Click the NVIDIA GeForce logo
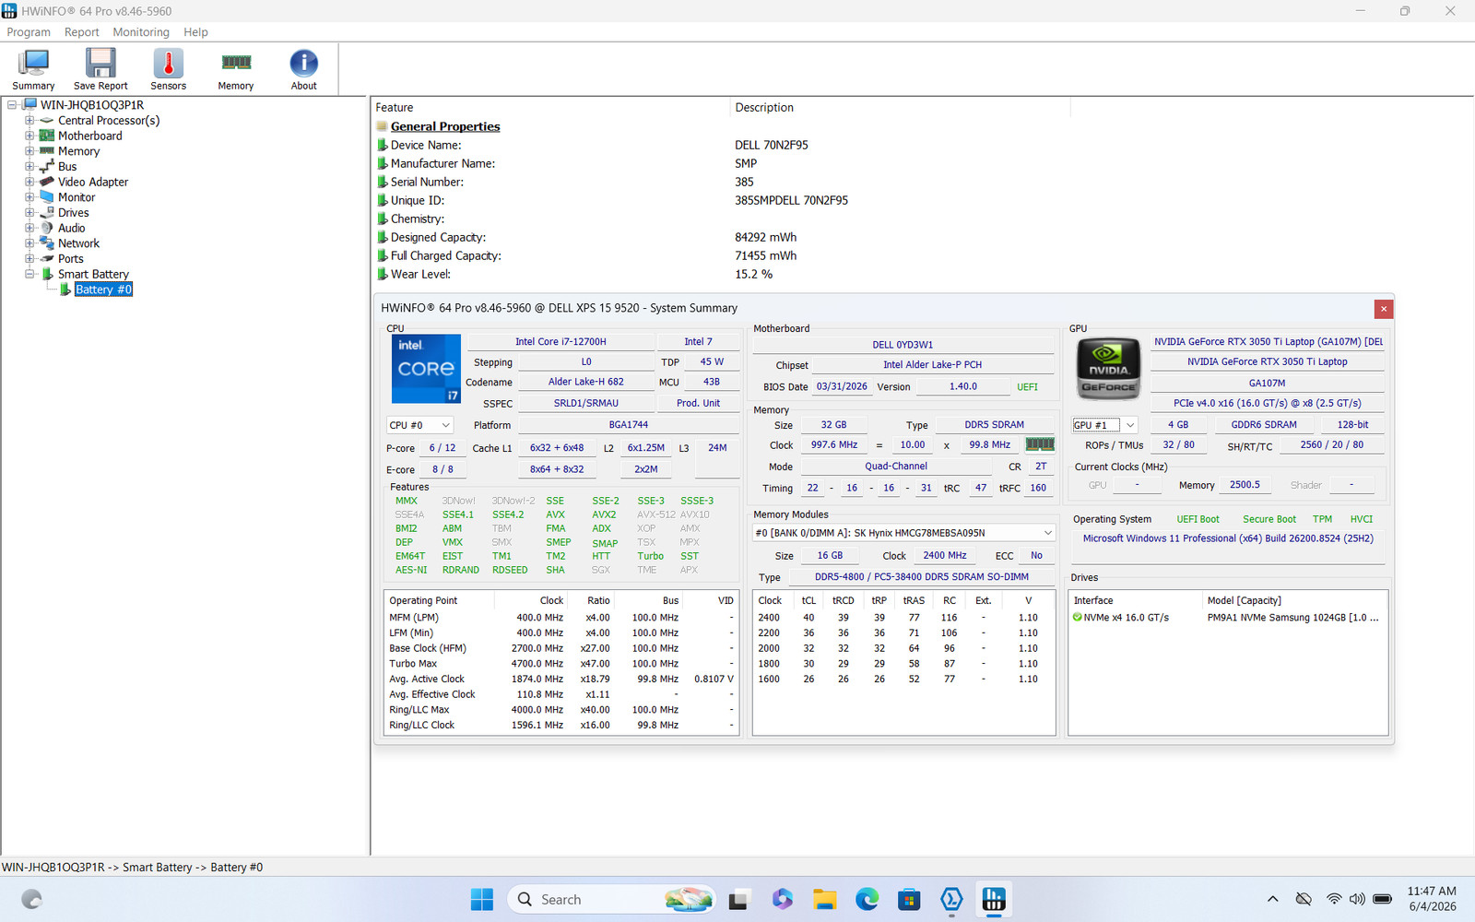Viewport: 1475px width, 922px height. coord(1108,369)
